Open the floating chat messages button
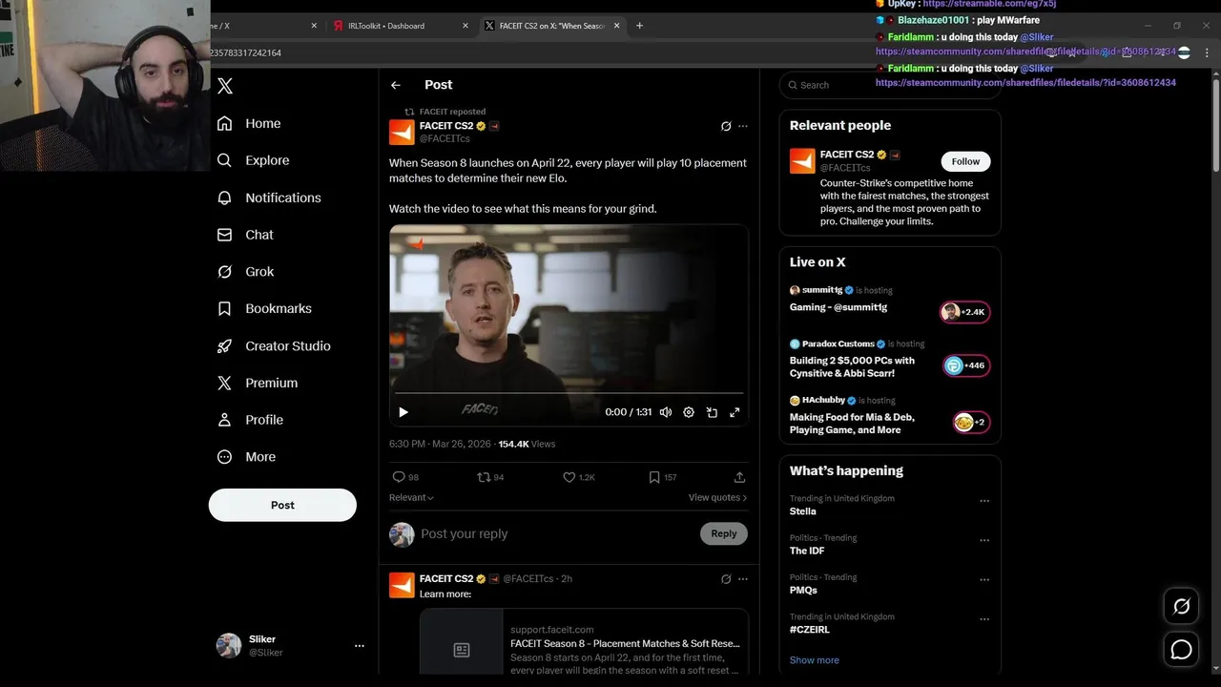This screenshot has height=687, width=1221. point(1181,650)
